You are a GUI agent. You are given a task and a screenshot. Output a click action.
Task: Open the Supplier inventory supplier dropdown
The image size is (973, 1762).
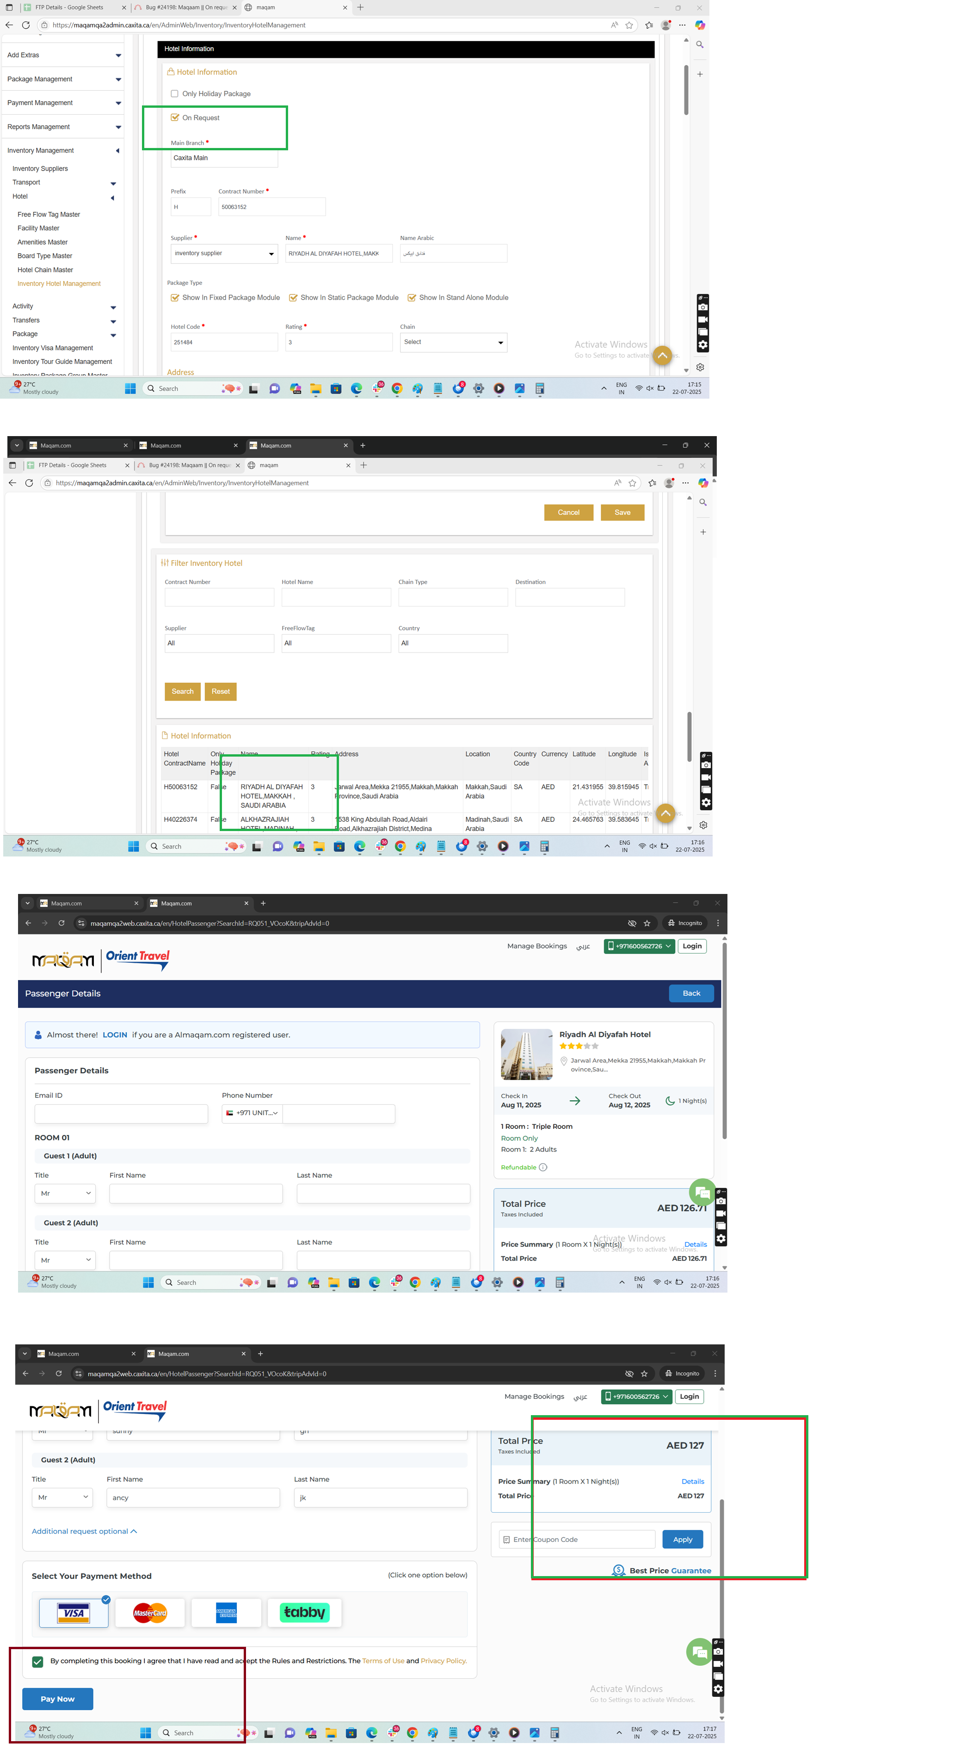coord(223,254)
